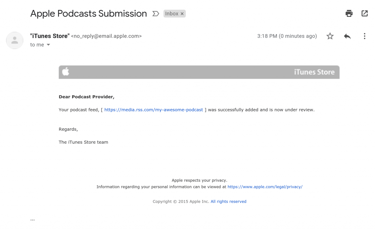Star this message
This screenshot has height=229, width=375.
(330, 36)
